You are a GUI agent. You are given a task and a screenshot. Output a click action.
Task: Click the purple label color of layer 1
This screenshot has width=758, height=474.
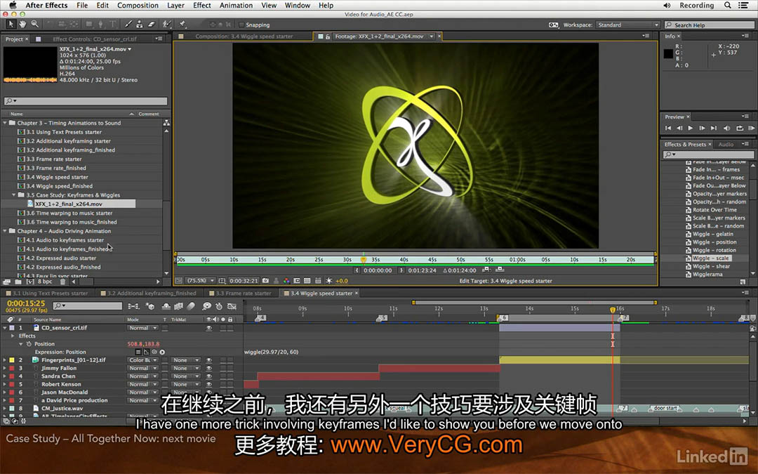click(x=12, y=328)
